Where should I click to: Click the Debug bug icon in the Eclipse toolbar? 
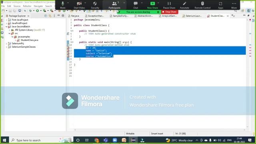(30, 11)
